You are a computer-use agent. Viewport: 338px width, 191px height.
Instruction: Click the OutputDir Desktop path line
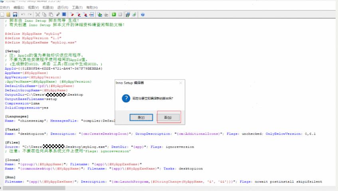pyautogui.click(x=44, y=95)
